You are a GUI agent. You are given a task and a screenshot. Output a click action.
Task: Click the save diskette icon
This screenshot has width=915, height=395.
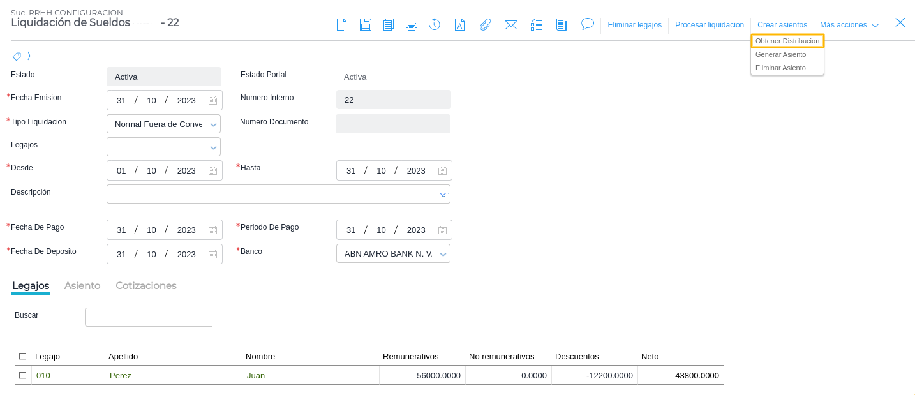(365, 25)
